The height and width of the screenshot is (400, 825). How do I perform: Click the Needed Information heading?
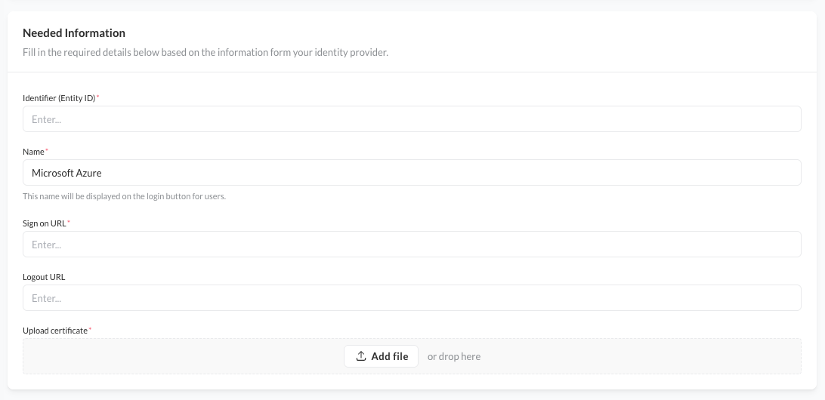74,33
